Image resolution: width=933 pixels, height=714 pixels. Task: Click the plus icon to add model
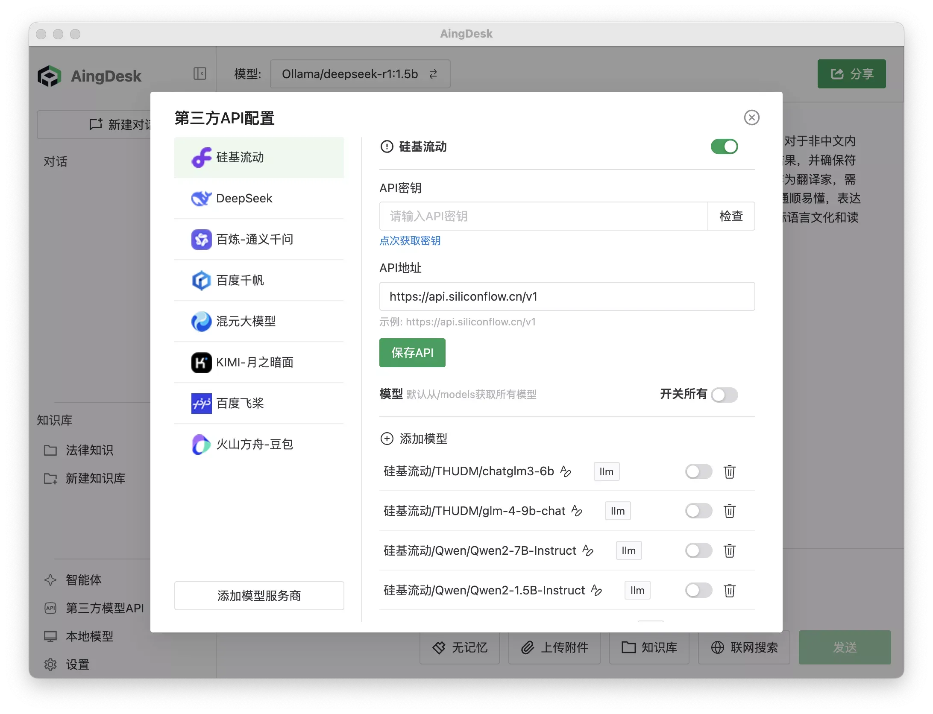387,439
